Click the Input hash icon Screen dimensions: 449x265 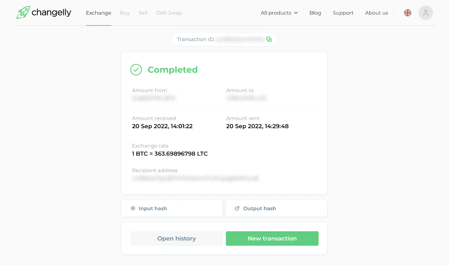(133, 208)
